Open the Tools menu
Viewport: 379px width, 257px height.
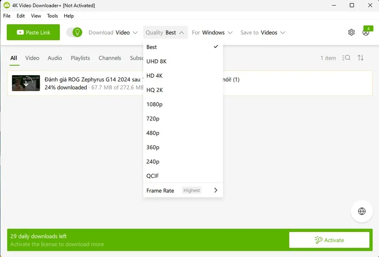[52, 16]
